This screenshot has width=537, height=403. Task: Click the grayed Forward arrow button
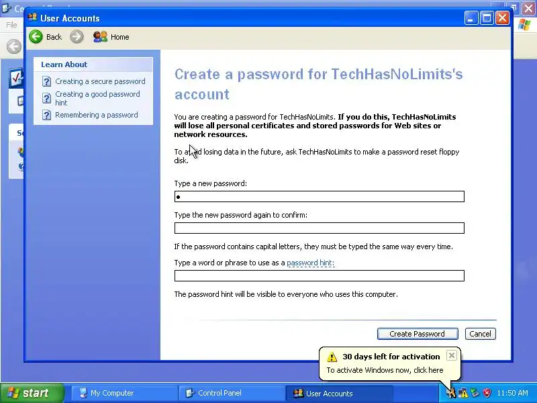pos(77,37)
